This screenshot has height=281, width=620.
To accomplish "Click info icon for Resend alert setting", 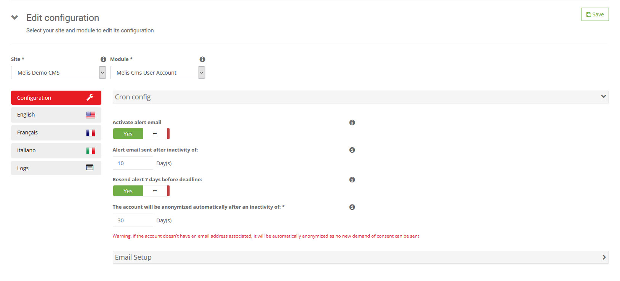I will (x=352, y=180).
